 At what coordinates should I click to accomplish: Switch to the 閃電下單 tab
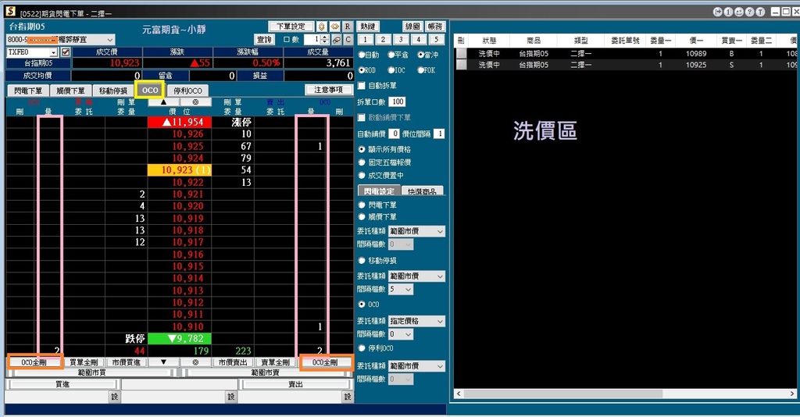point(28,91)
